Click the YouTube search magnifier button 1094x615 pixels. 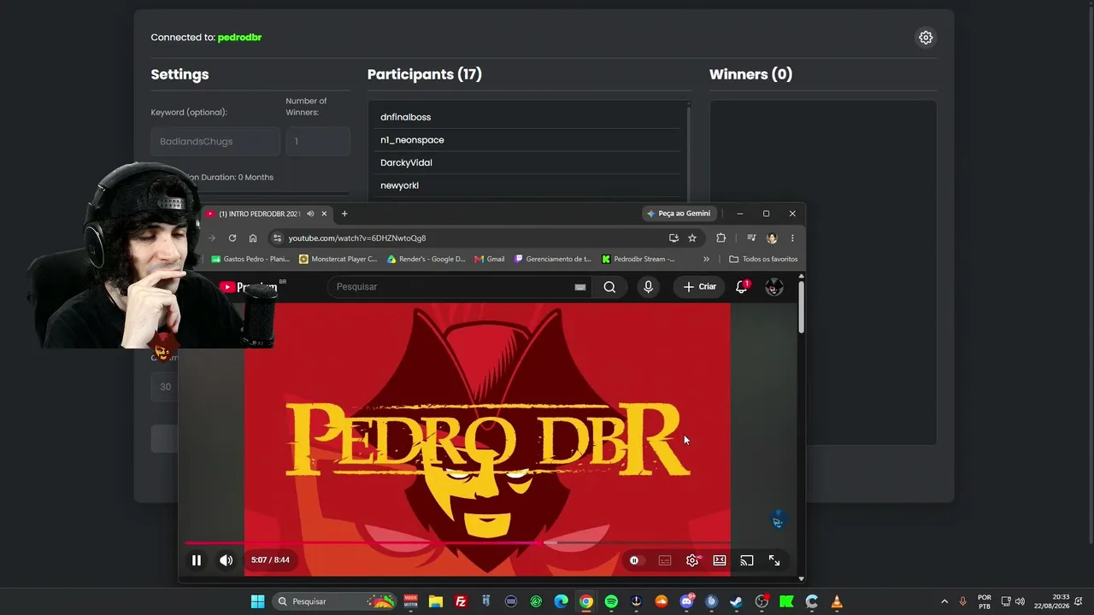(x=609, y=287)
